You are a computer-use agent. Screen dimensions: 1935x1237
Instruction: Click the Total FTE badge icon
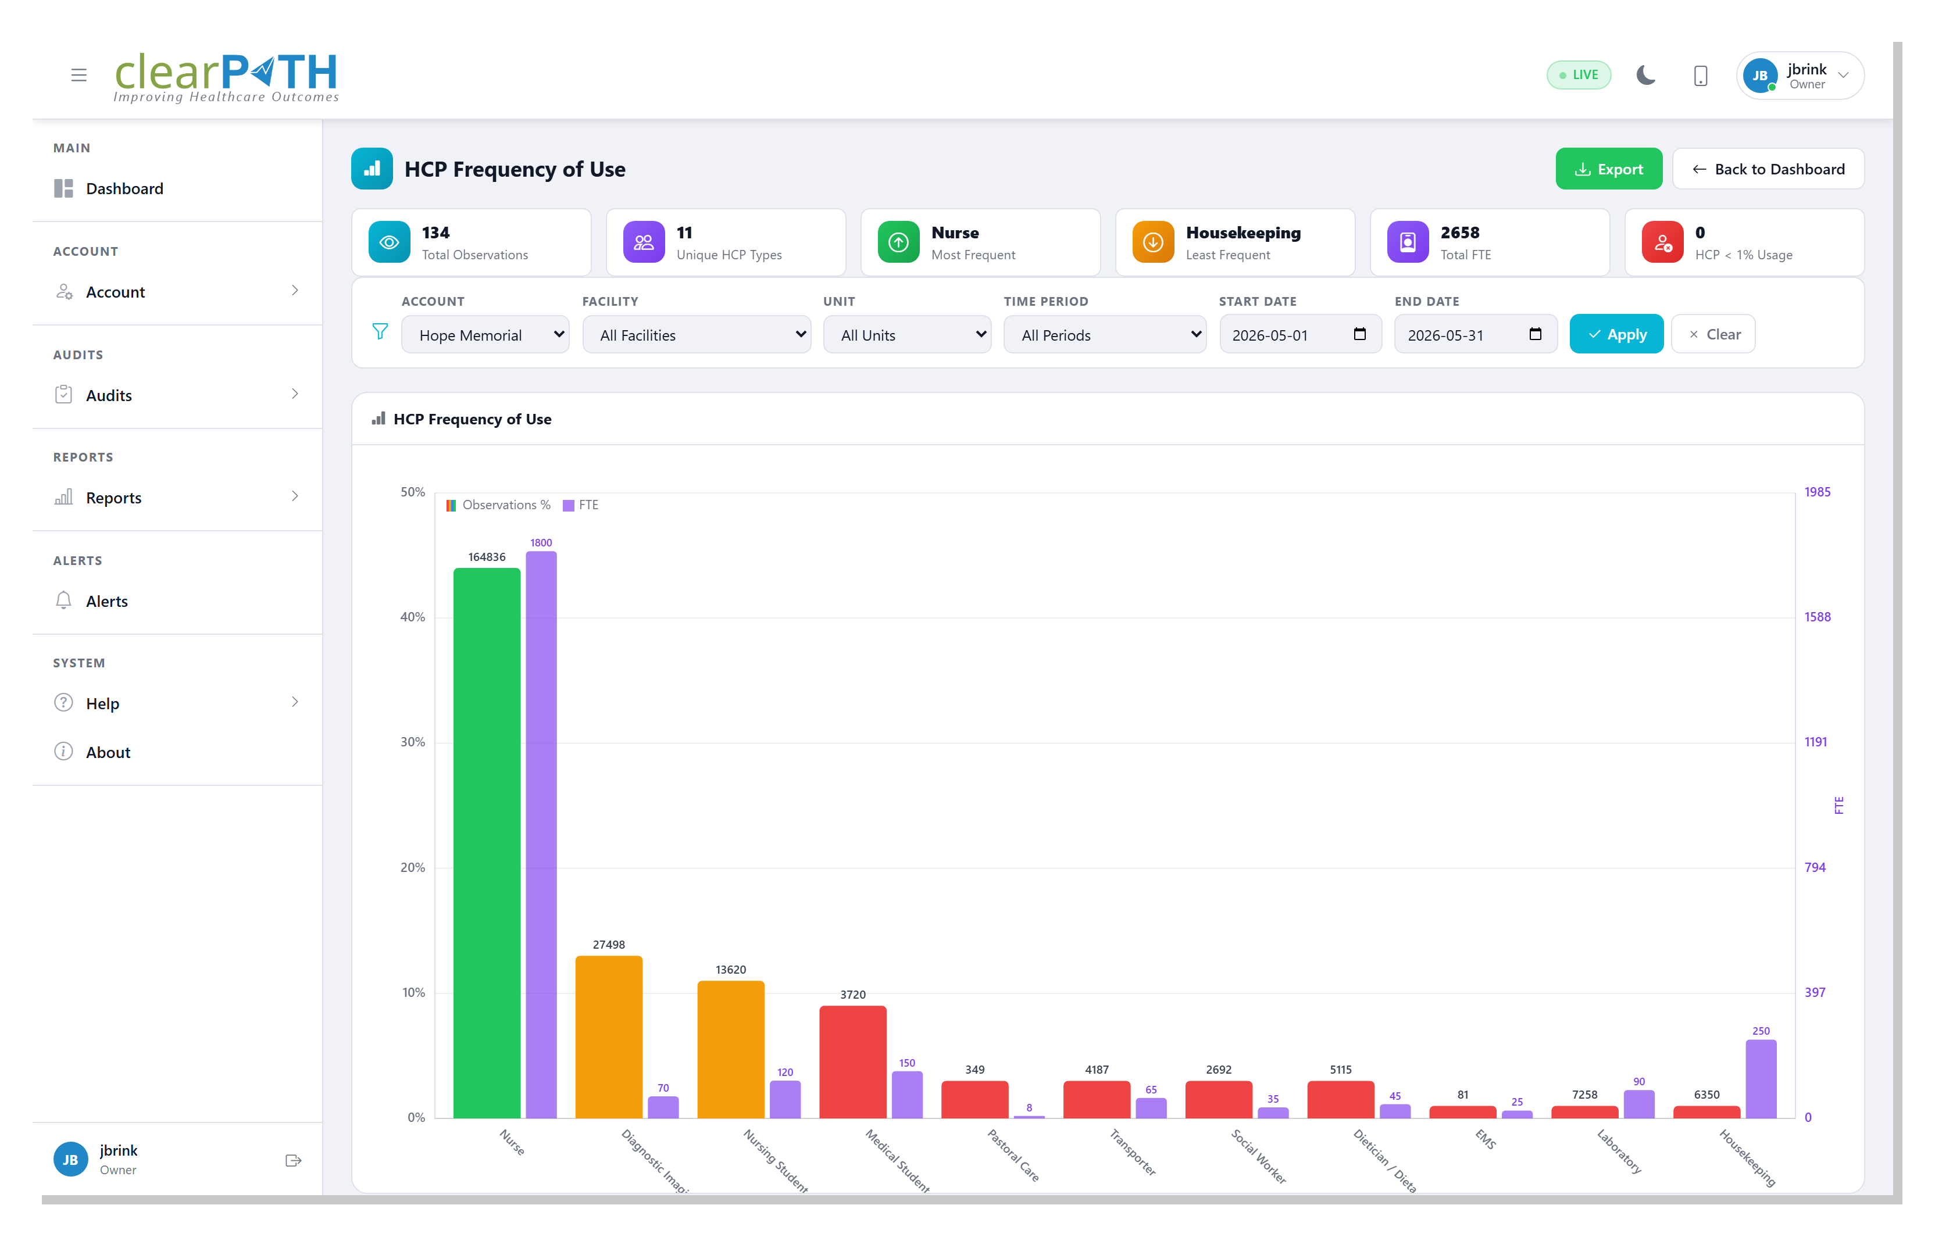click(x=1408, y=242)
